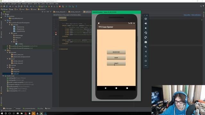205x115 pixels.
Task: Click the Open editor link
Action: click(187, 15)
